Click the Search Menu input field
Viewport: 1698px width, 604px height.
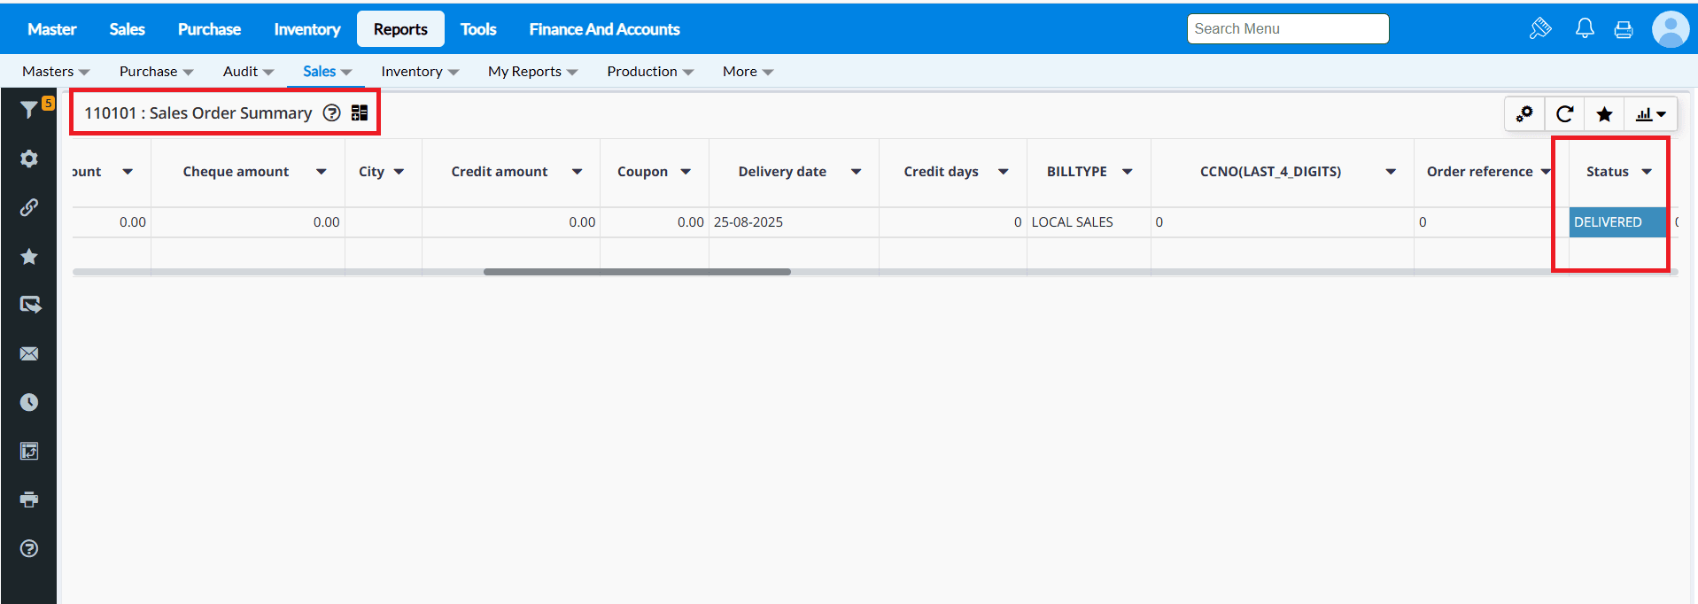tap(1288, 28)
